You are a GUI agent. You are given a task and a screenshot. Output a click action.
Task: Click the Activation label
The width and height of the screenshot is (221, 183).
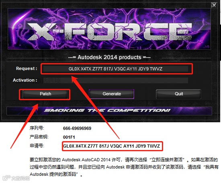point(25,80)
